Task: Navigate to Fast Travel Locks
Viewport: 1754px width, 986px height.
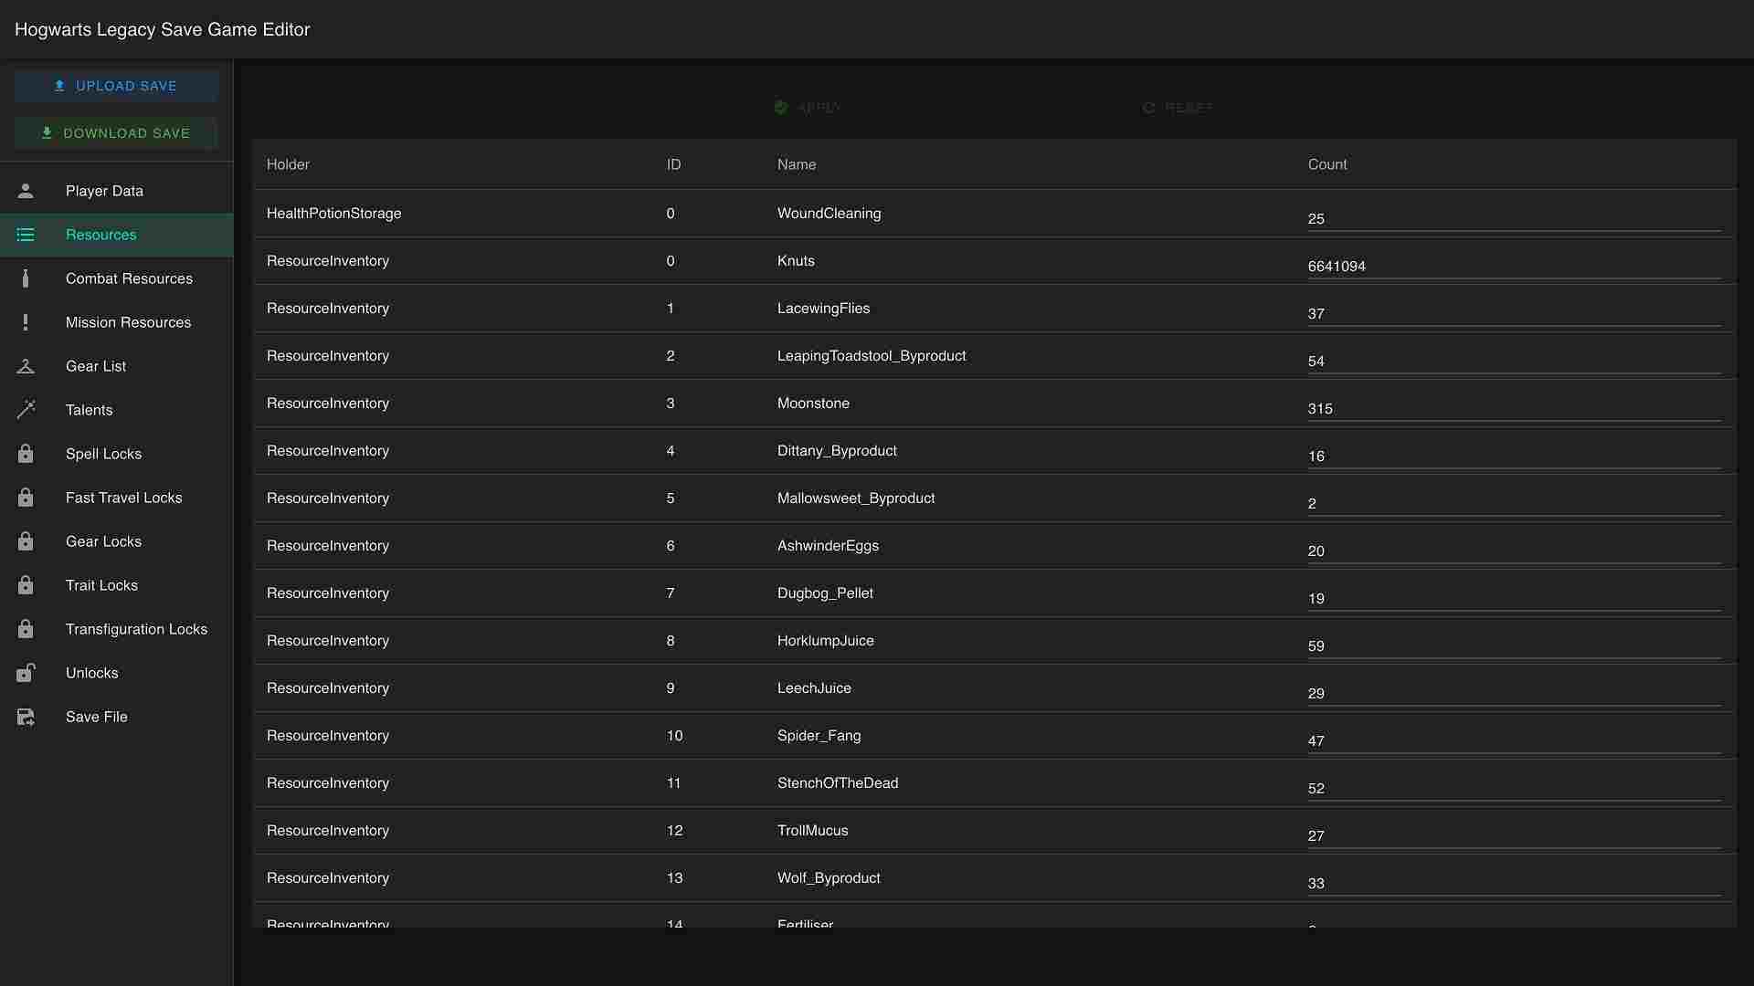Action: pos(117,498)
